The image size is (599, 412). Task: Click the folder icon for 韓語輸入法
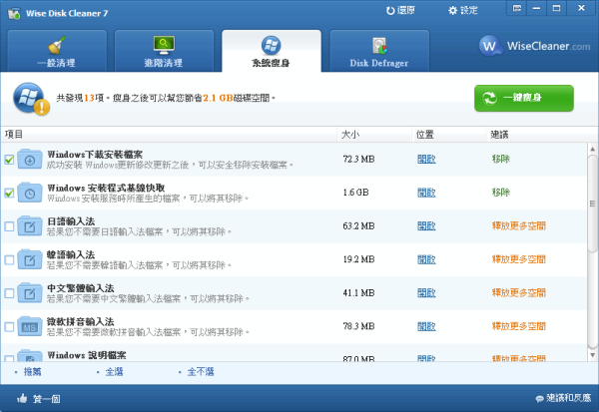[x=30, y=259]
